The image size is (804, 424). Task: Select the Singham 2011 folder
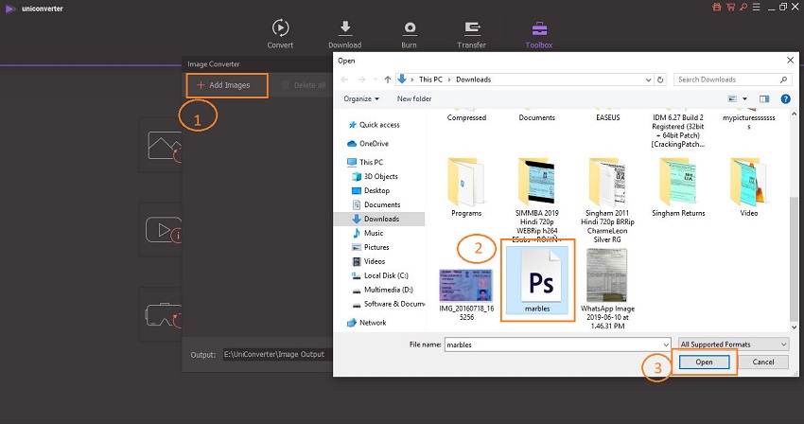[x=607, y=199]
